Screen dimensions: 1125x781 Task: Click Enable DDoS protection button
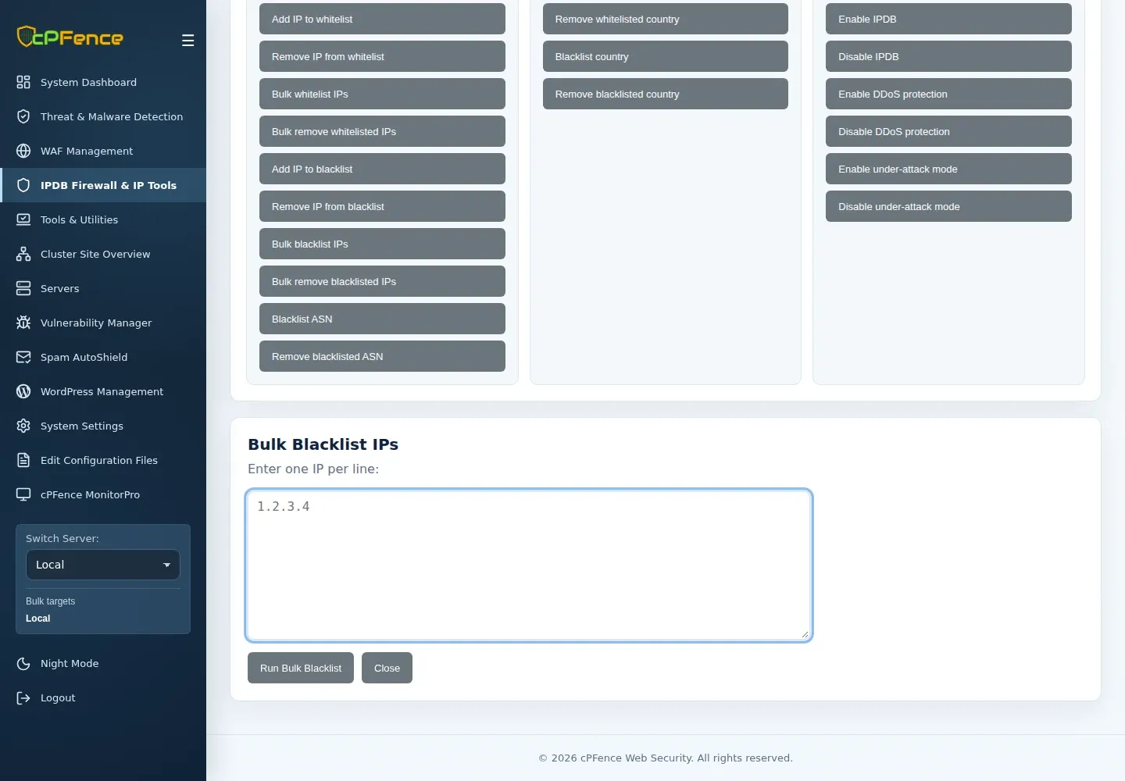coord(948,94)
